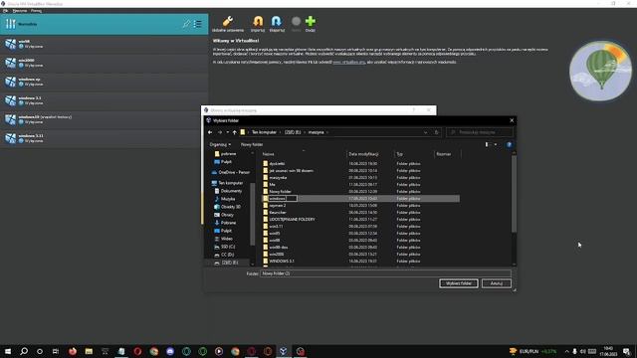Click blue help icon in dialog
This screenshot has width=637, height=358.
tap(509, 144)
